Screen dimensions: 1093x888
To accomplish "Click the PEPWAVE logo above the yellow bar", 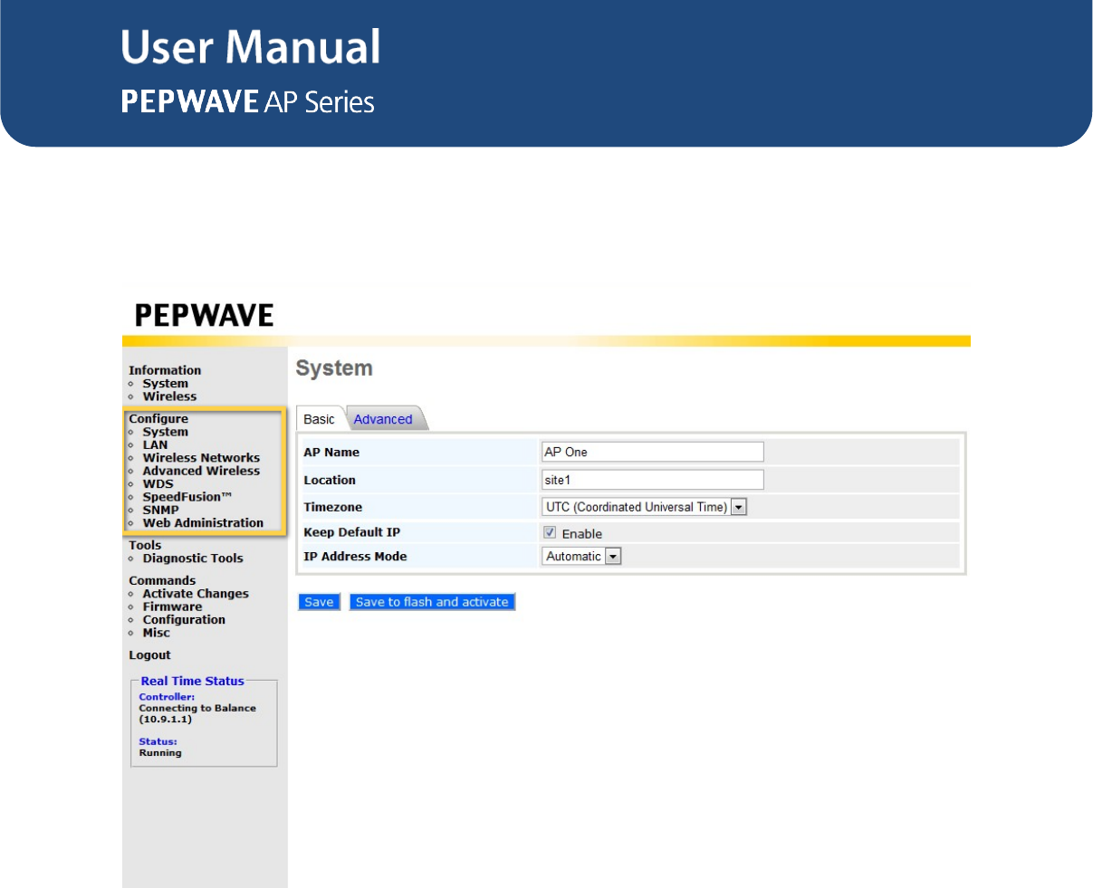I will [204, 315].
